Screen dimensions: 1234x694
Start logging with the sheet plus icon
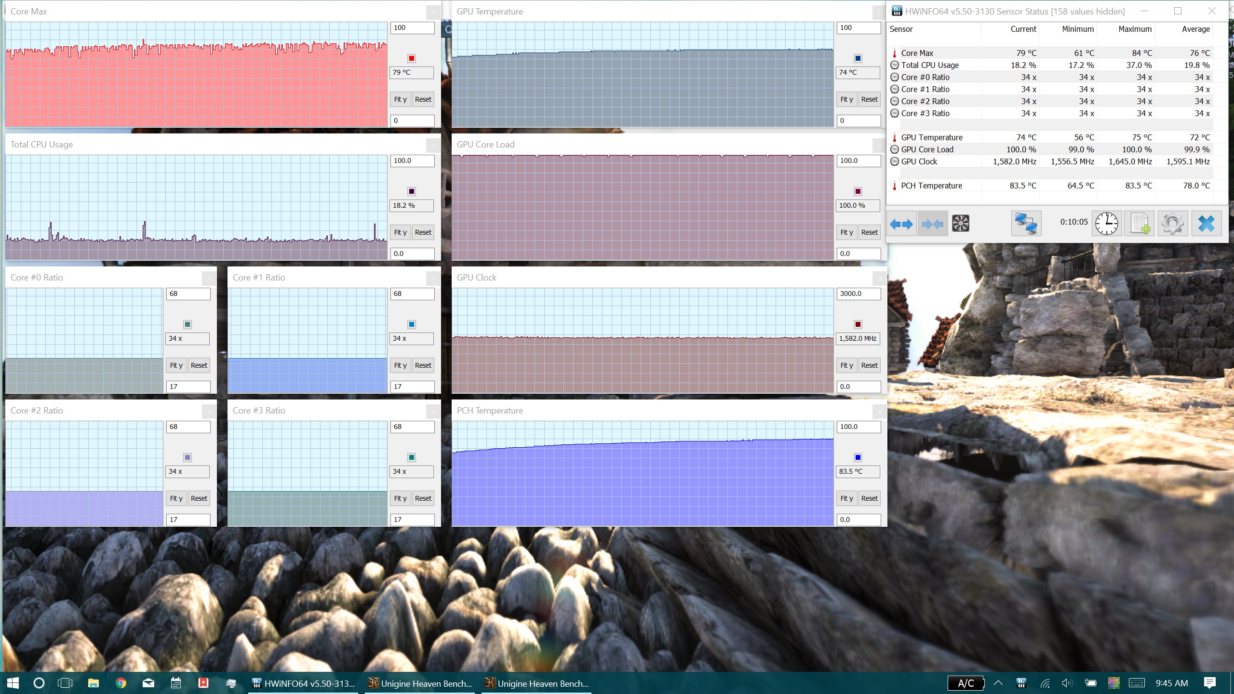click(1140, 224)
